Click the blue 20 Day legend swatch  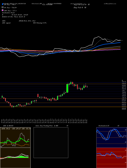click(x=3, y=4)
